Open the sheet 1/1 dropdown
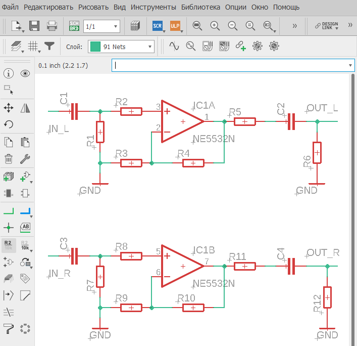Image resolution: width=357 pixels, height=346 pixels. pos(101,26)
